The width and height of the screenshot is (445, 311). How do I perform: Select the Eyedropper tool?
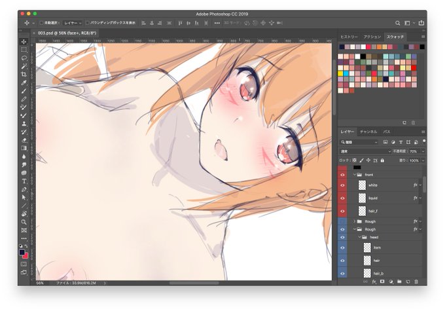click(x=24, y=82)
